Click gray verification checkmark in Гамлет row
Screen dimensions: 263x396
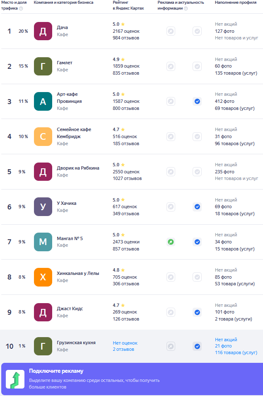click(x=197, y=66)
